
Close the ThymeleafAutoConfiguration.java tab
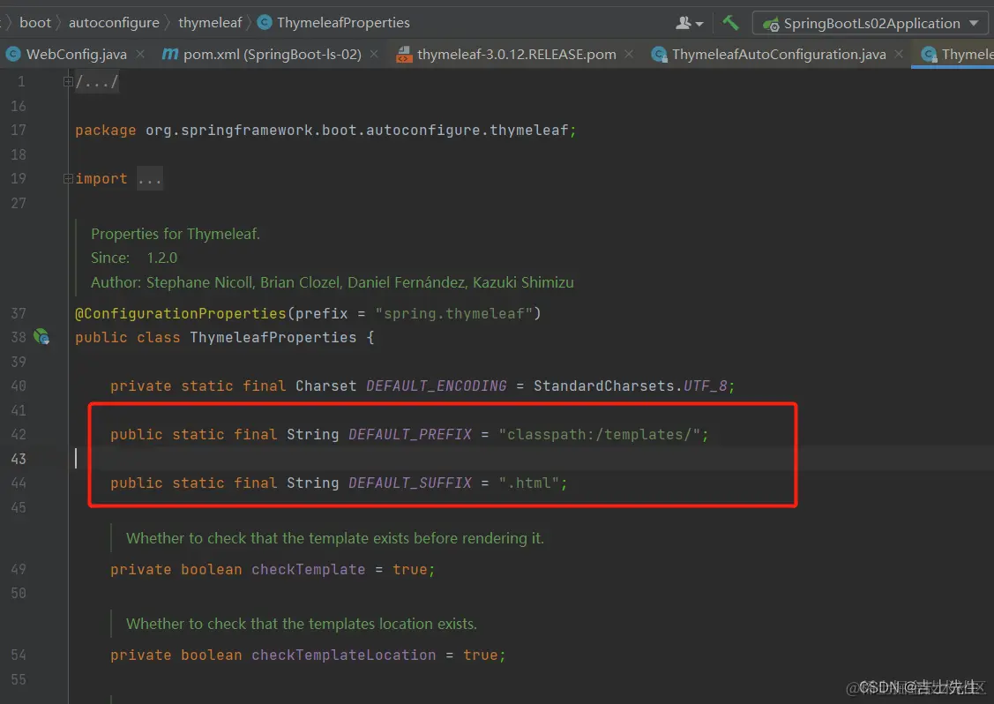pyautogui.click(x=898, y=55)
